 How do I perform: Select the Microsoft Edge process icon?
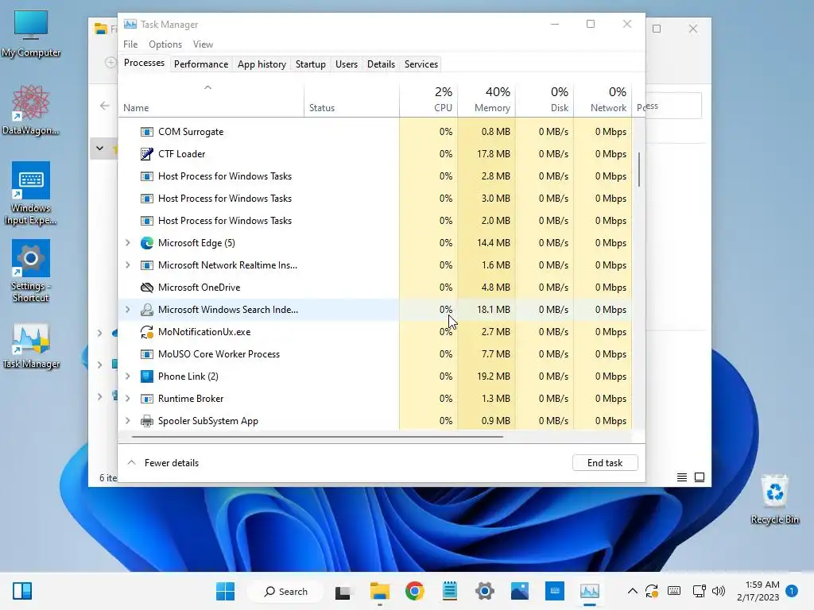(x=147, y=243)
